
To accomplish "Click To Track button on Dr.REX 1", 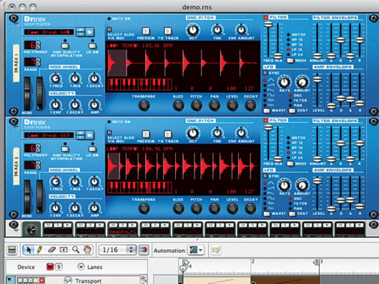I will point(168,31).
